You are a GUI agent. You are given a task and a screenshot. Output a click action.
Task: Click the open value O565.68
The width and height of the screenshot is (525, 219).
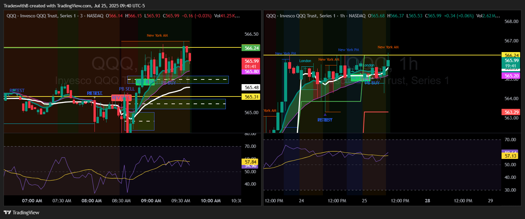click(x=376, y=16)
